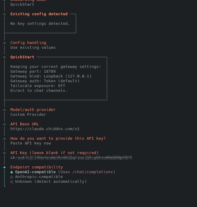Click the Use existing values answer

point(33,48)
